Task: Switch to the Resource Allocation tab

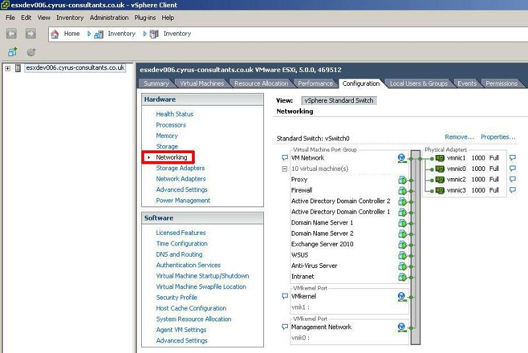Action: tap(261, 83)
